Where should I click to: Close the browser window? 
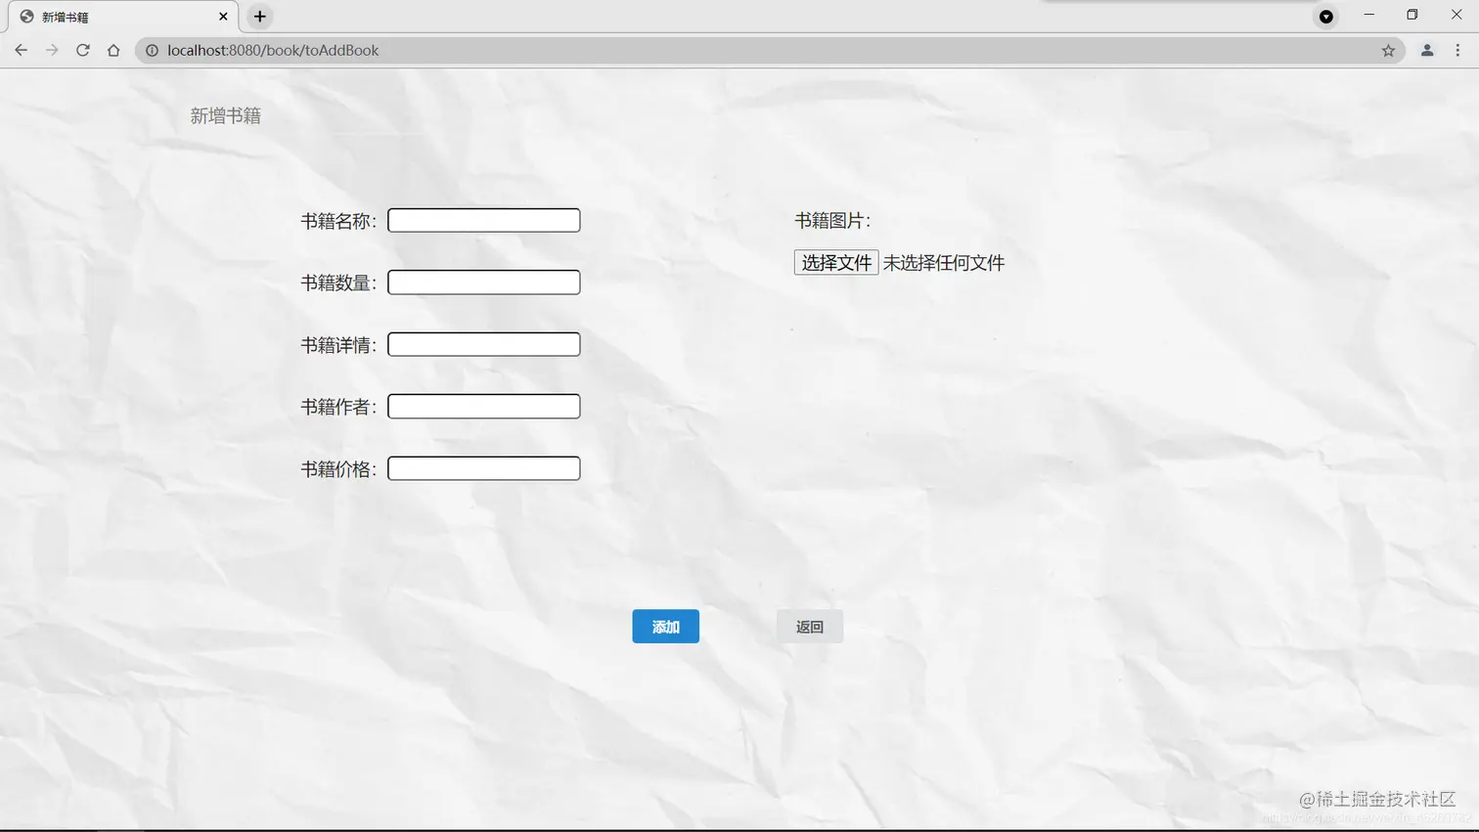tap(1457, 15)
